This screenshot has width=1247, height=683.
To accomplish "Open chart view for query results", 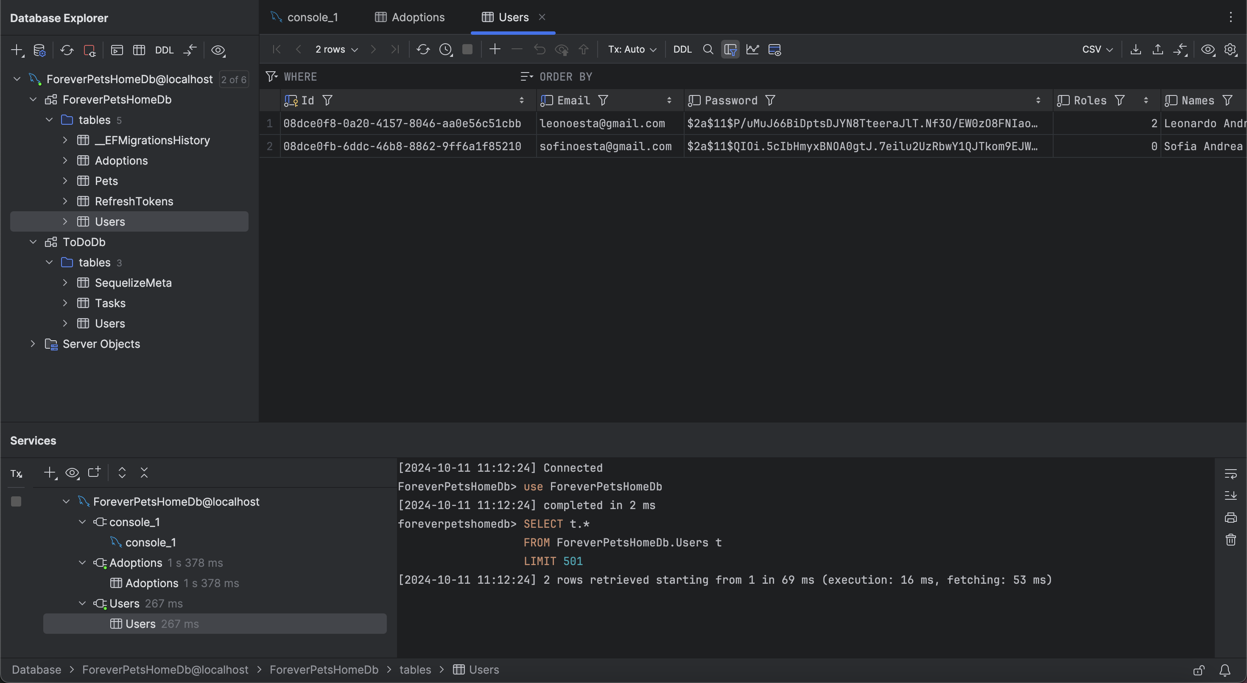I will [x=753, y=49].
